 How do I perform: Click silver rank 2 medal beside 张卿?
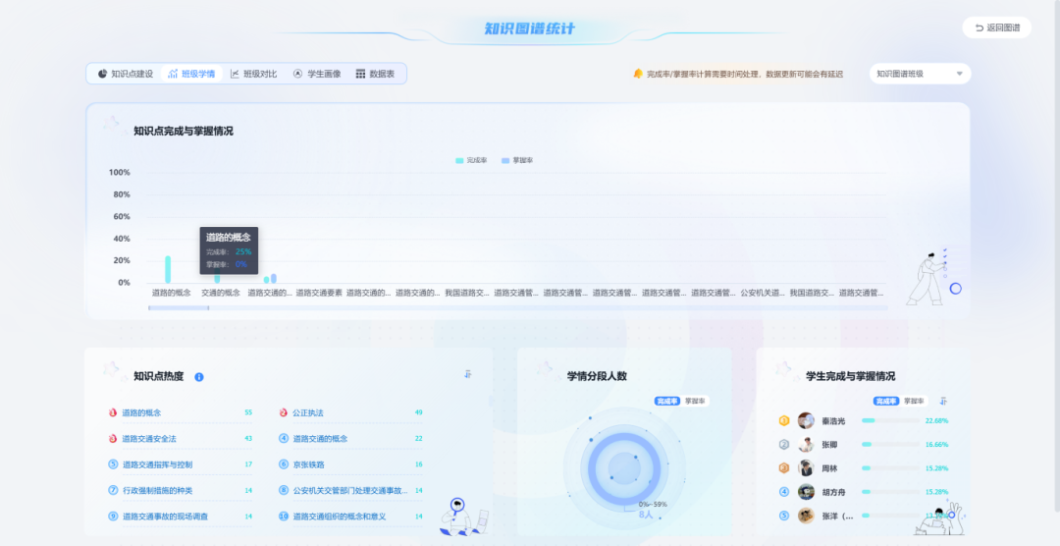point(784,445)
